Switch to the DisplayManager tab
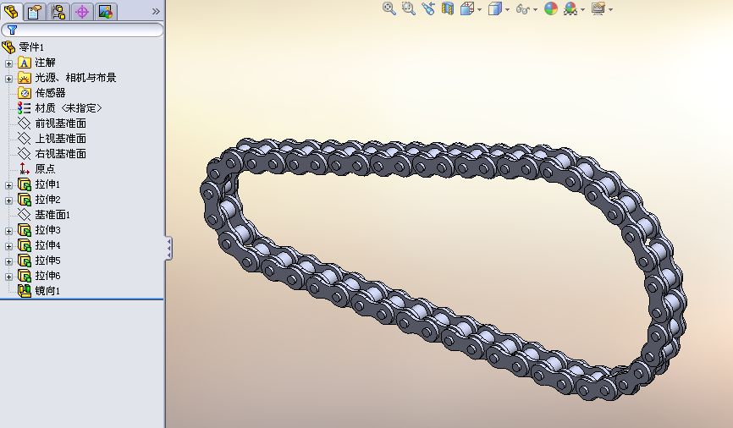This screenshot has width=733, height=428. 106,11
